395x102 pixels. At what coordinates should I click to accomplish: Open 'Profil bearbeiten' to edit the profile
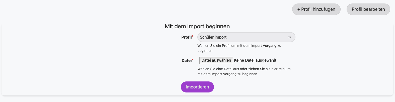368,9
